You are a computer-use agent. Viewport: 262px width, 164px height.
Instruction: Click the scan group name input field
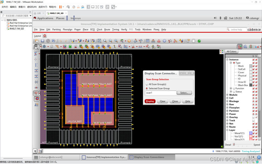click(x=161, y=93)
